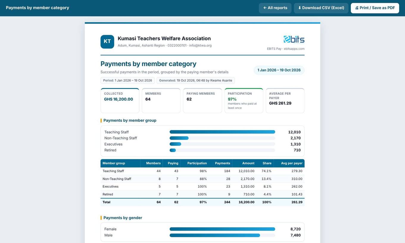
Task: Click the Amount column header
Action: 244,163
